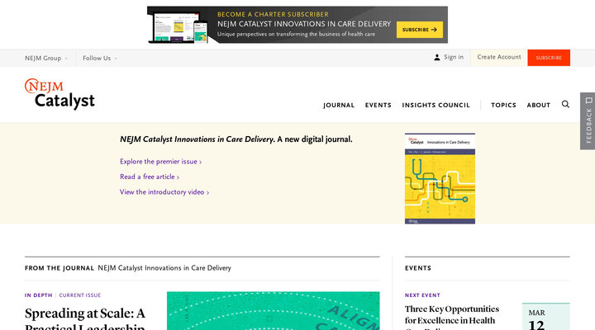Screen dimensions: 595x330
Task: Click the red Subscribe button
Action: (x=549, y=58)
